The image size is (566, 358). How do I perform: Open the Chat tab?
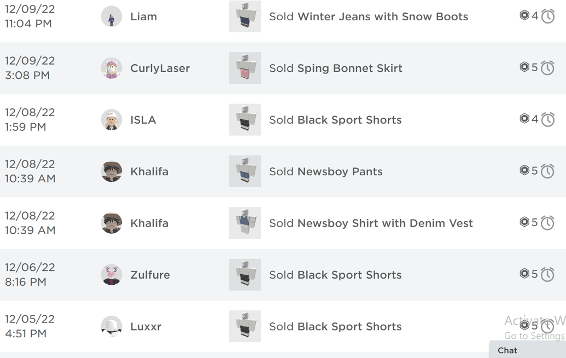pos(507,350)
